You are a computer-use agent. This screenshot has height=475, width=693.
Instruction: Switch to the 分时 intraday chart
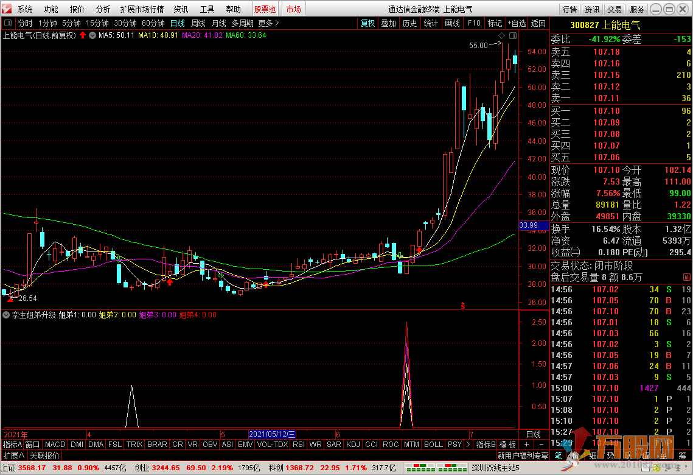(25, 23)
